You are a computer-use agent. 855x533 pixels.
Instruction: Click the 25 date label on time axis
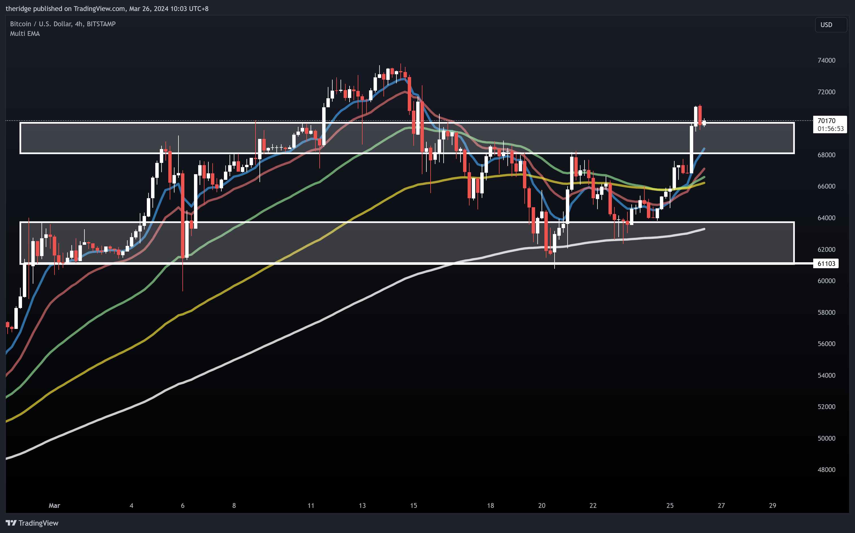[x=670, y=506]
